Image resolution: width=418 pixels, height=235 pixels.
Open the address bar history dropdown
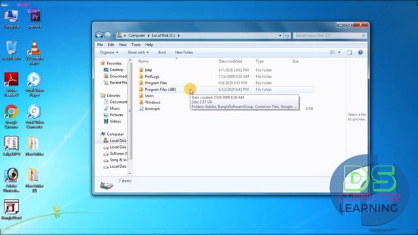280,35
